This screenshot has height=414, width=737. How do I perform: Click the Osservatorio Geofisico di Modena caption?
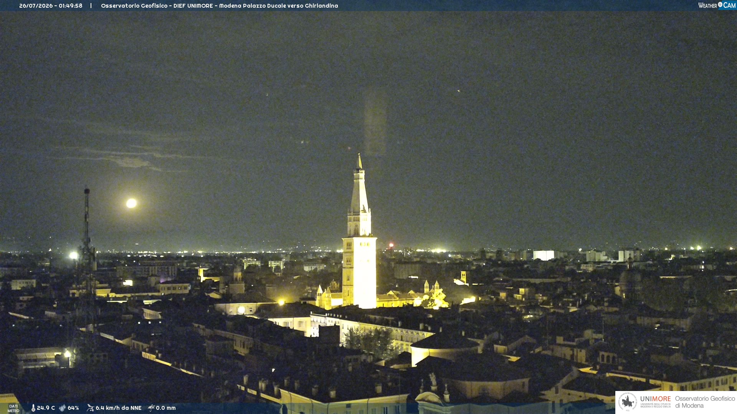click(705, 402)
